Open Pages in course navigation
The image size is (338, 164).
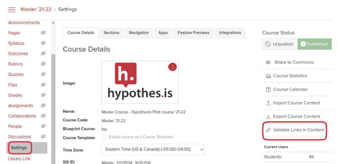(14, 33)
